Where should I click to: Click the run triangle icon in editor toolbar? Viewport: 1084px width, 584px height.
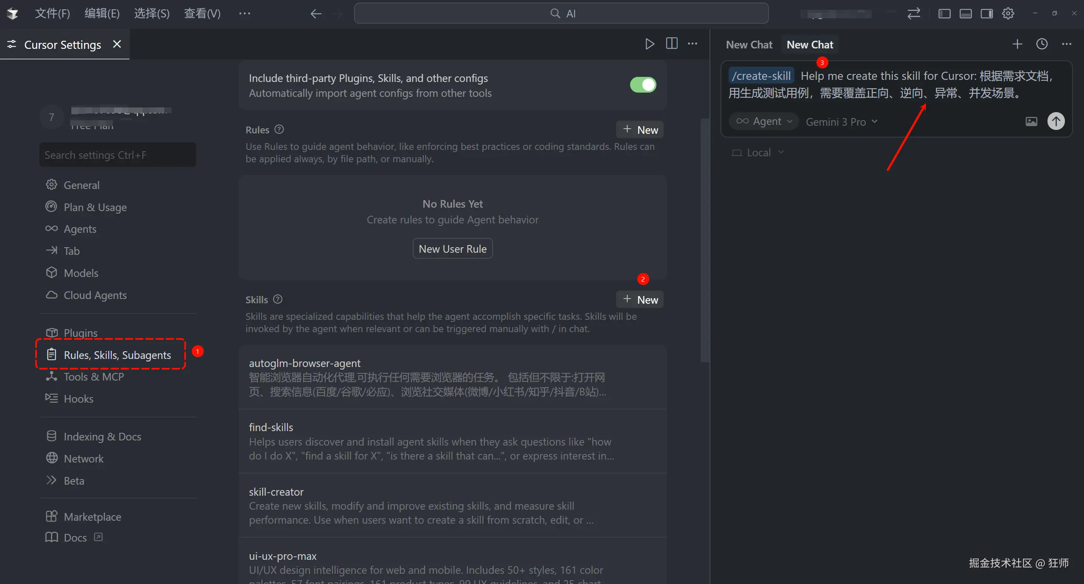[649, 44]
